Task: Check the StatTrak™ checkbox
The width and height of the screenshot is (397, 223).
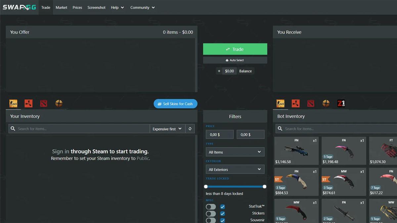Action: coord(222,206)
